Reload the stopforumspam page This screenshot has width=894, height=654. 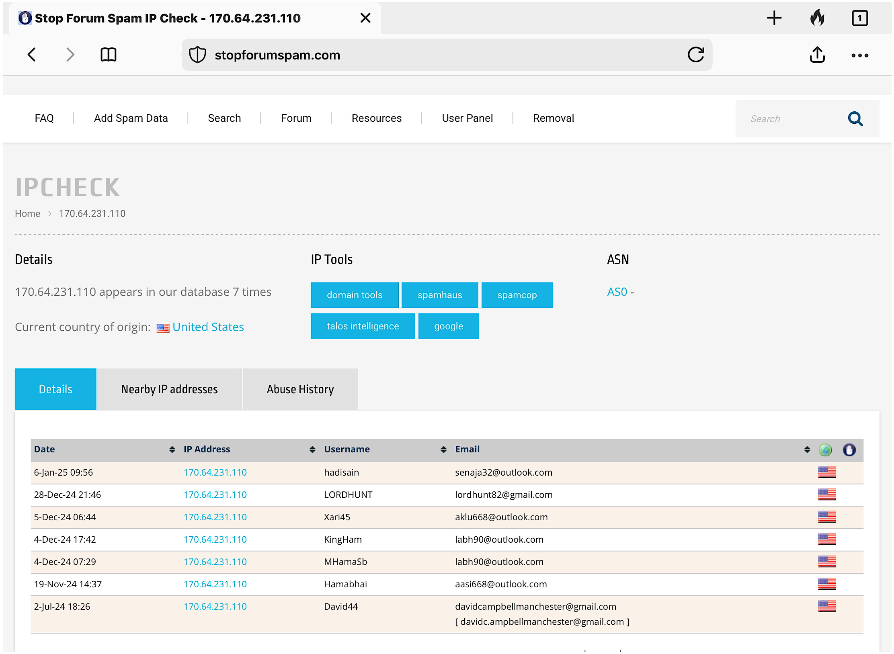695,55
